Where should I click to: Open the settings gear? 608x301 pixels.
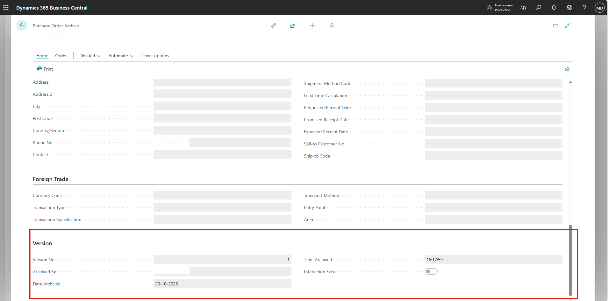click(569, 8)
